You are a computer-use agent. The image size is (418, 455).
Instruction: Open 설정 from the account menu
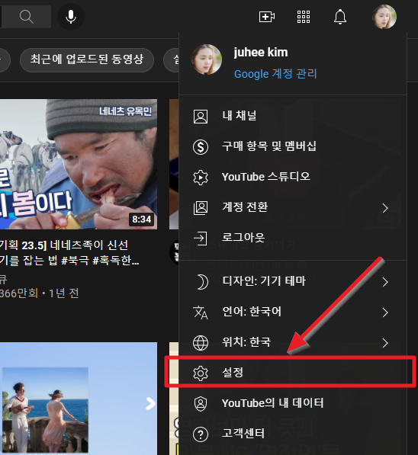click(x=293, y=373)
